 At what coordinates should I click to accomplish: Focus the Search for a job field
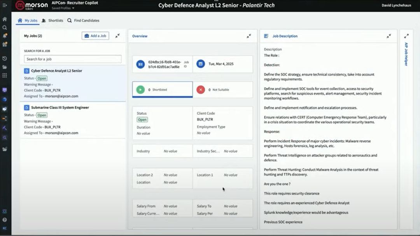73,59
